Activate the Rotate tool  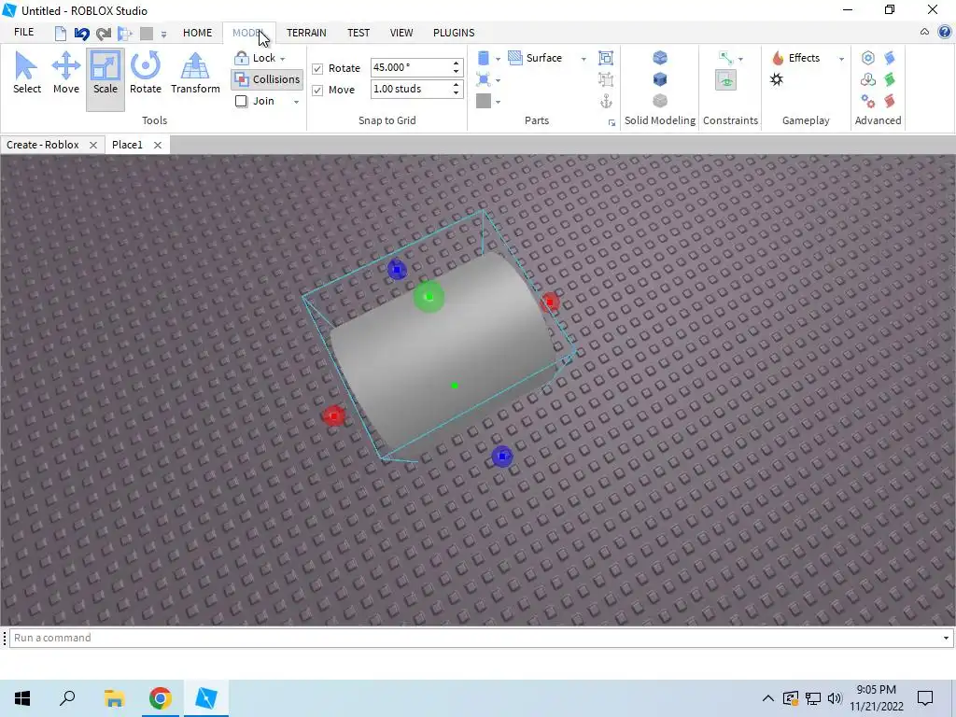145,73
